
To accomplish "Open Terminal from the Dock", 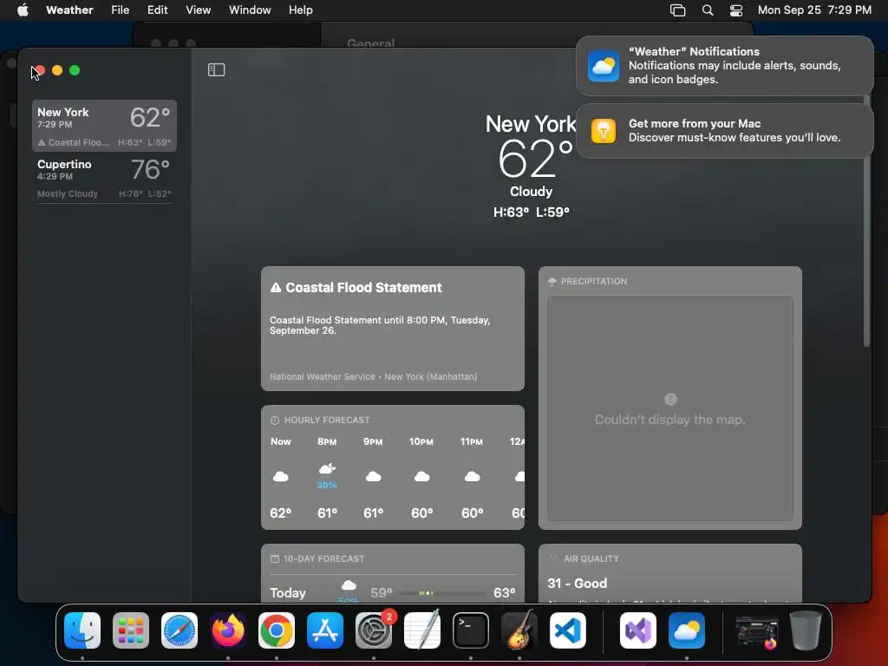I will coord(471,630).
